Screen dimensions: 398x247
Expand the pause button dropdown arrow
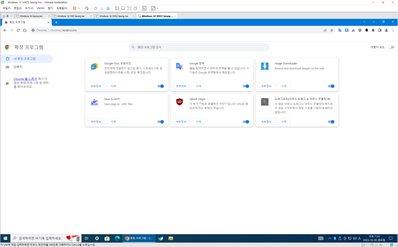79,8
